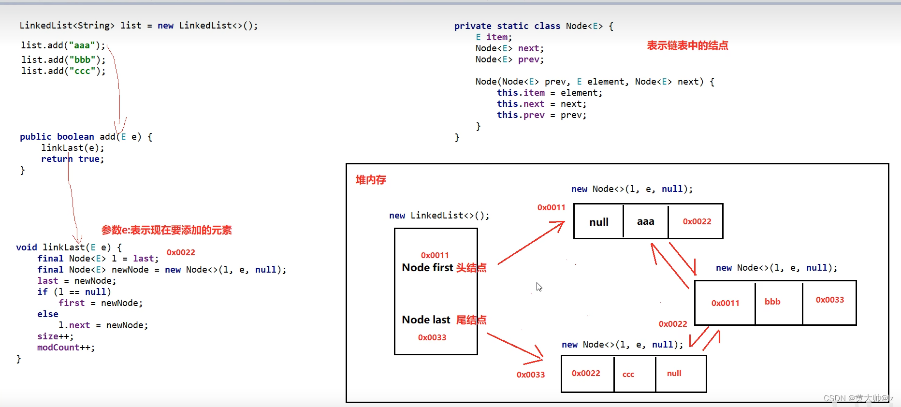Click the 'final Node<E> l = last;' line
Screen dimensions: 901x407
(98, 259)
